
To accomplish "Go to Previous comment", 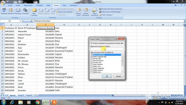I will click(47, 11).
